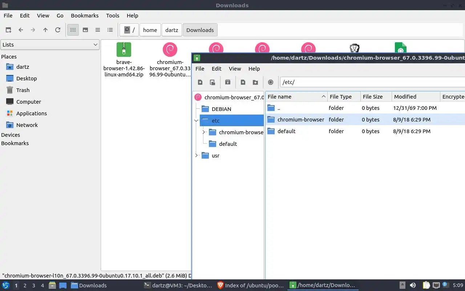465x291 pixels.
Task: Open Tools menu
Action: click(x=113, y=16)
